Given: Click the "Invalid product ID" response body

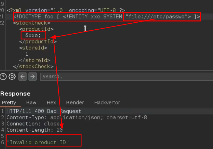Looking at the screenshot, I should pyautogui.click(x=38, y=142).
